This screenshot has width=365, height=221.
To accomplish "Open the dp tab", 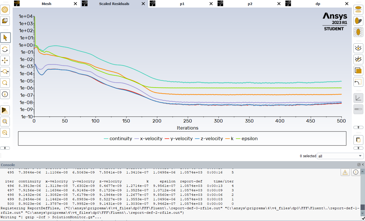I will [318, 4].
